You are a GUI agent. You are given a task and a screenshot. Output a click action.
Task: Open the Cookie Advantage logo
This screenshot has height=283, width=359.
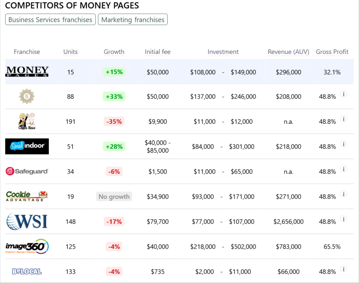(x=27, y=197)
